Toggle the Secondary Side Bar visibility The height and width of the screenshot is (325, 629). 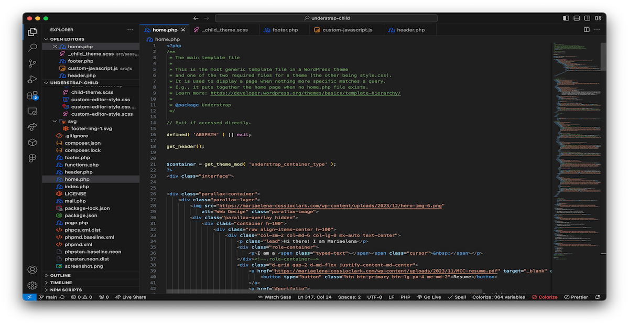pos(587,18)
